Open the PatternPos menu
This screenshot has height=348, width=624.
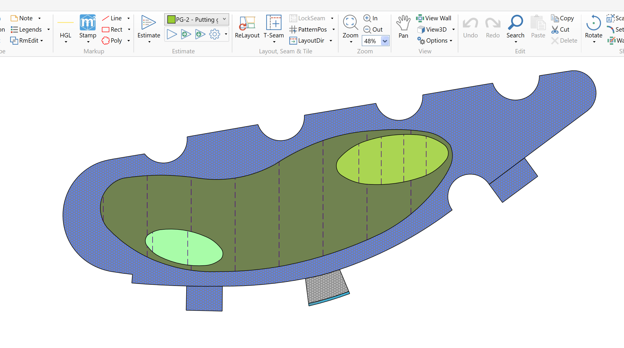[x=312, y=30]
